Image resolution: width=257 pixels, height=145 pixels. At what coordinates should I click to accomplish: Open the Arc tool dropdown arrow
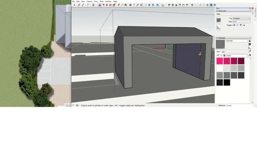tap(90, 5)
